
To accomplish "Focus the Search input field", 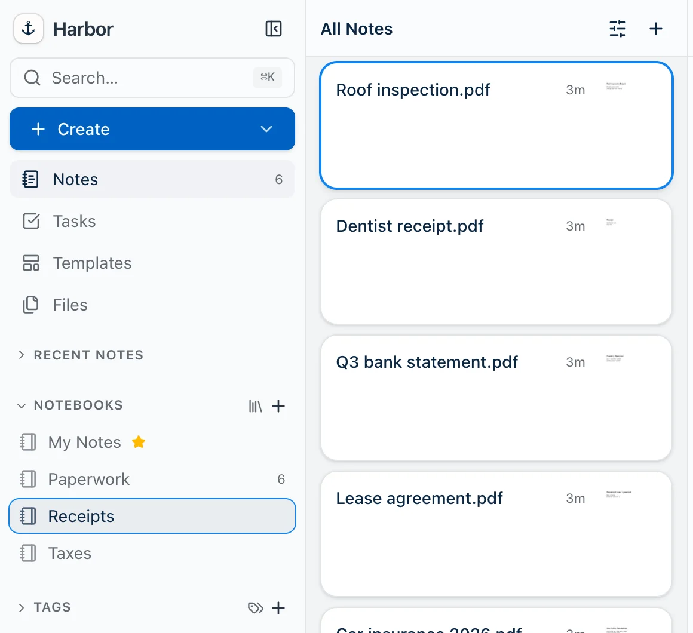I will pyautogui.click(x=152, y=78).
